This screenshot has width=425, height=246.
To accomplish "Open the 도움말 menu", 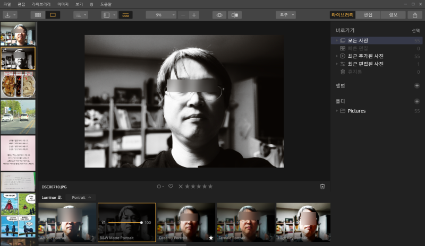I will tap(106, 4).
